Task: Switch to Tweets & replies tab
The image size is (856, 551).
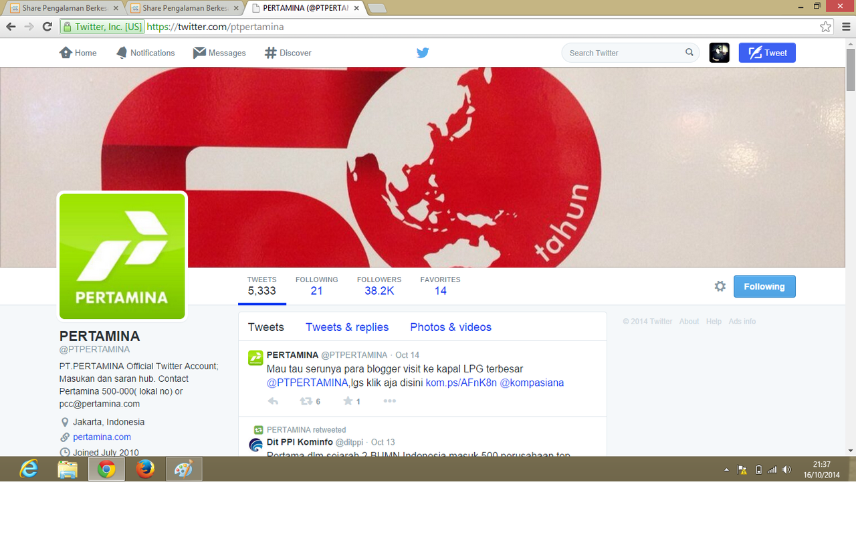Action: 347,327
